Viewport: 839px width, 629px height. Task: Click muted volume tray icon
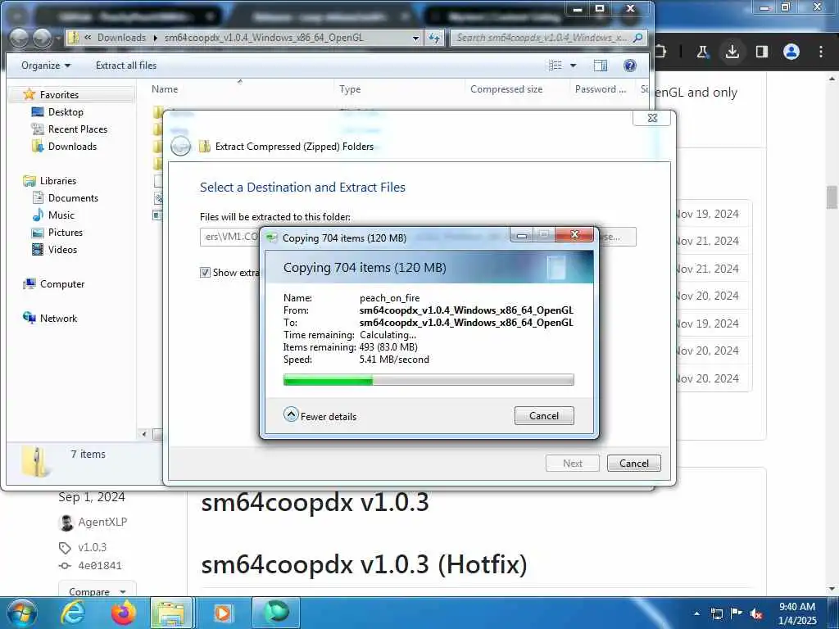(756, 614)
